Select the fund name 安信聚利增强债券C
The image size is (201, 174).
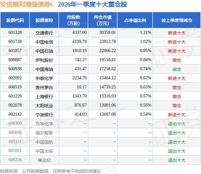pos(27,5)
